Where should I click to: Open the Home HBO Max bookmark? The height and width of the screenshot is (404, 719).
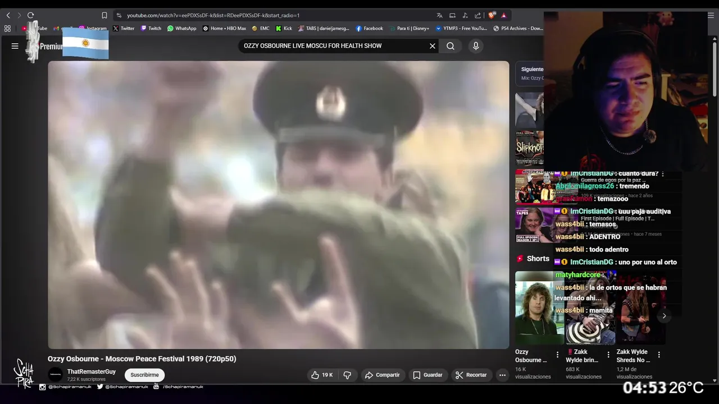click(224, 28)
